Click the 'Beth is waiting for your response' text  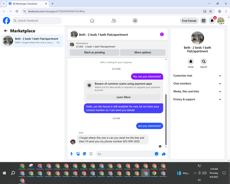[116, 62]
